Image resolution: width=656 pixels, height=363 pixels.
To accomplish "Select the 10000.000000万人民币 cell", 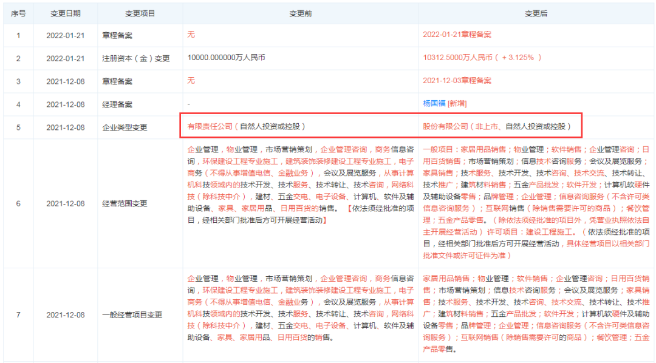I will (226, 58).
